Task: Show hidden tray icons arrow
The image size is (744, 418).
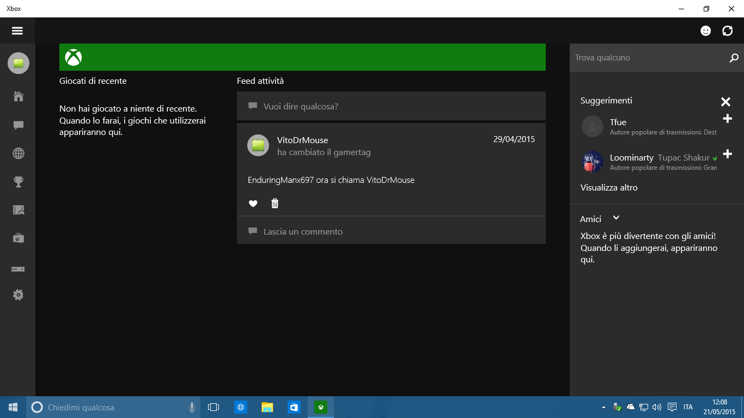Action: pyautogui.click(x=603, y=407)
